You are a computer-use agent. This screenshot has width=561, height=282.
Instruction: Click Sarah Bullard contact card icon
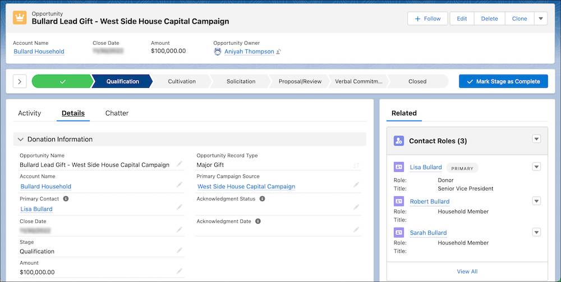[399, 232]
